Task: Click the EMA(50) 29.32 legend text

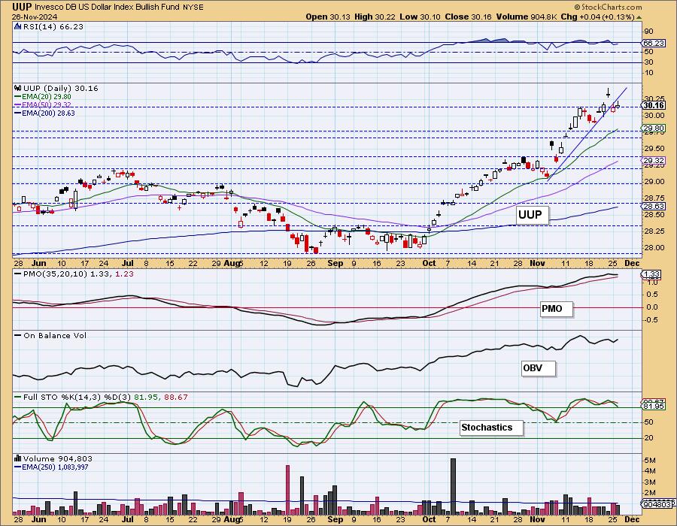Action: click(x=46, y=104)
